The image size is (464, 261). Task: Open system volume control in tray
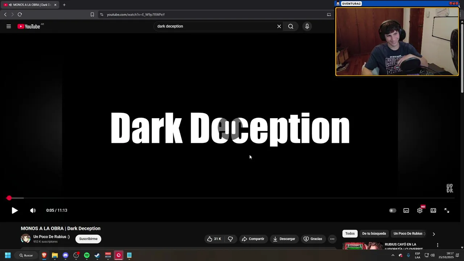[432, 255]
